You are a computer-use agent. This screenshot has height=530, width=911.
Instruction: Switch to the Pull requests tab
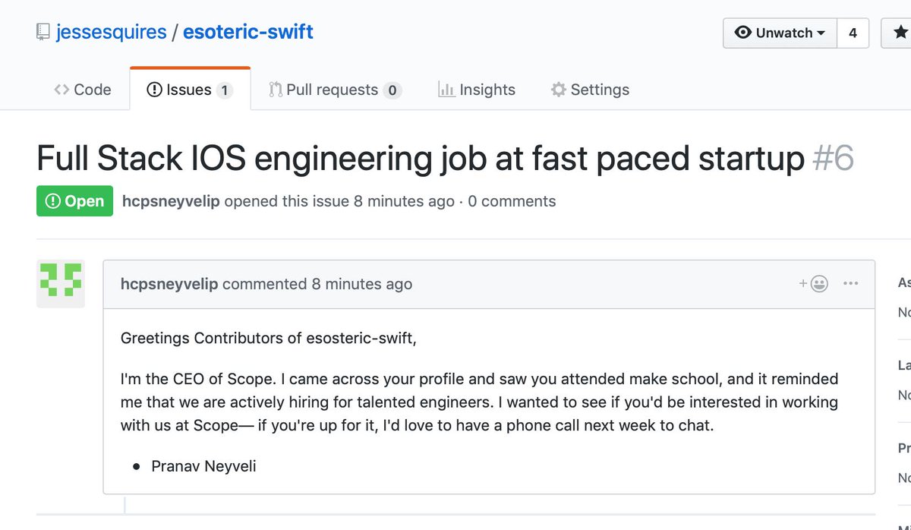pyautogui.click(x=335, y=90)
